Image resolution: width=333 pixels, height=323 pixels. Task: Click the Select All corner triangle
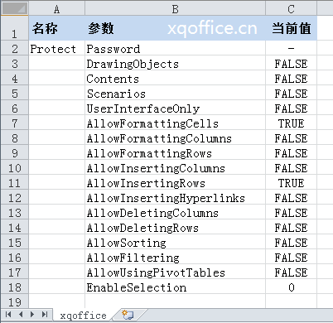pos(14,8)
